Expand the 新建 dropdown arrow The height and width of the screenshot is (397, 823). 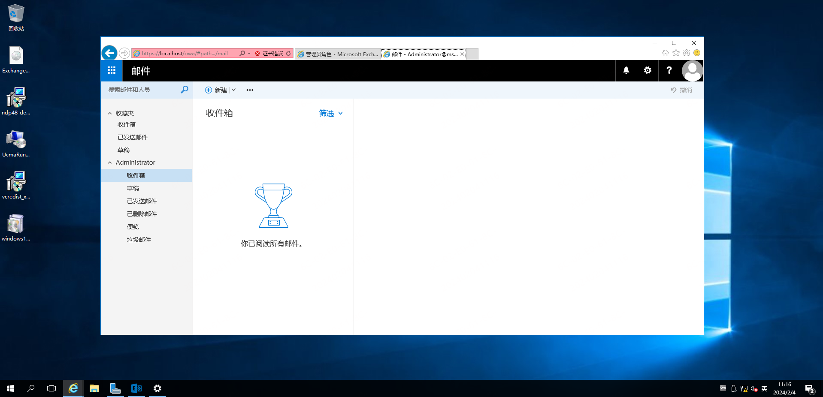tap(233, 90)
